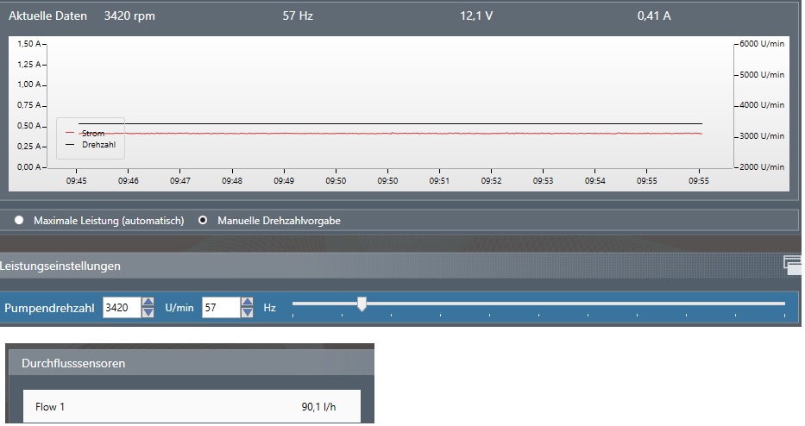Click the window icon in Leistungseinstellungen header
This screenshot has width=805, height=426.
[x=793, y=265]
